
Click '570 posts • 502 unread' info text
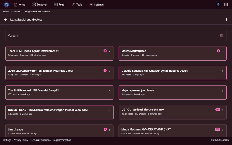133,133
